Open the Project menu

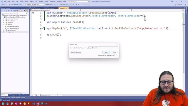point(21,1)
